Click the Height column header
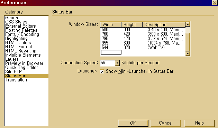Screen dimensions: 218x128 132,25
